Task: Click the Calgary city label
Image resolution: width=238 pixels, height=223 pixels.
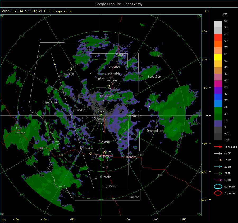Action: (103, 156)
